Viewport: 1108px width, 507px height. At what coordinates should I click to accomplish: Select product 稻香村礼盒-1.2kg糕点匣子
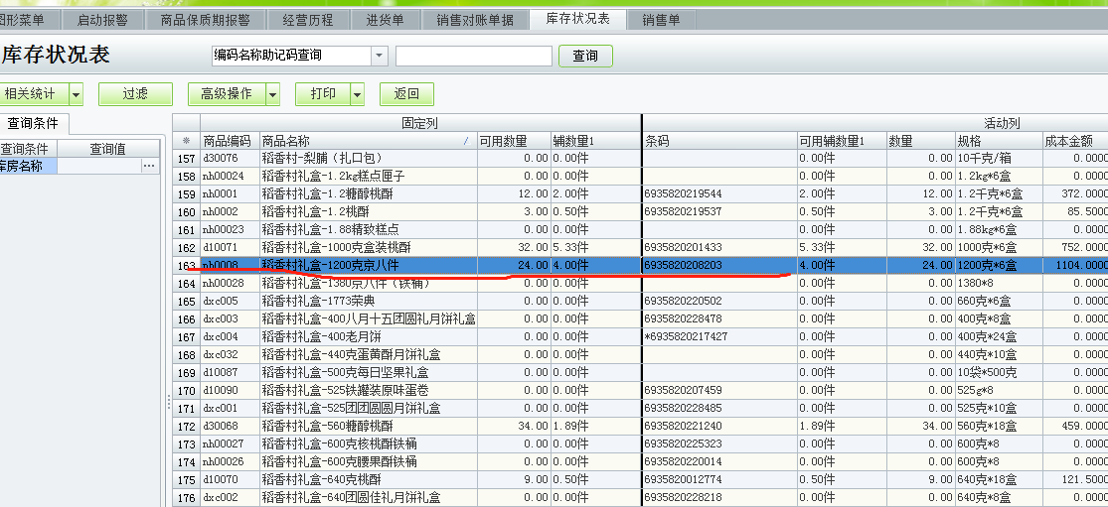click(x=333, y=177)
